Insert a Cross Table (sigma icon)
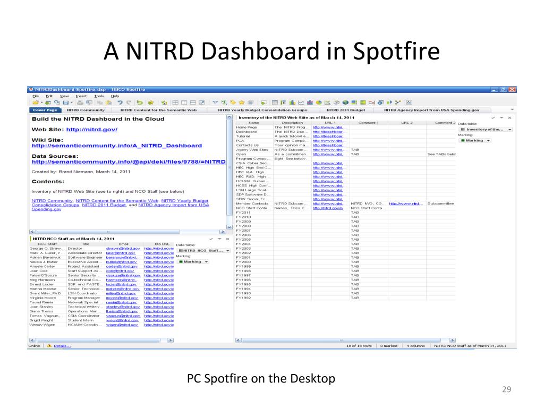 284,103
